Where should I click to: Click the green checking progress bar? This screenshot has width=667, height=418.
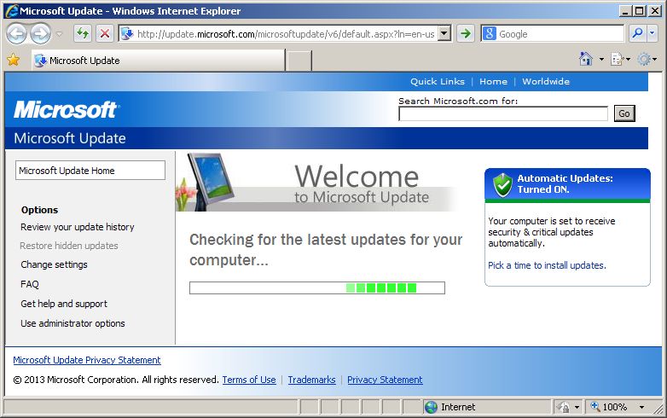pos(317,287)
